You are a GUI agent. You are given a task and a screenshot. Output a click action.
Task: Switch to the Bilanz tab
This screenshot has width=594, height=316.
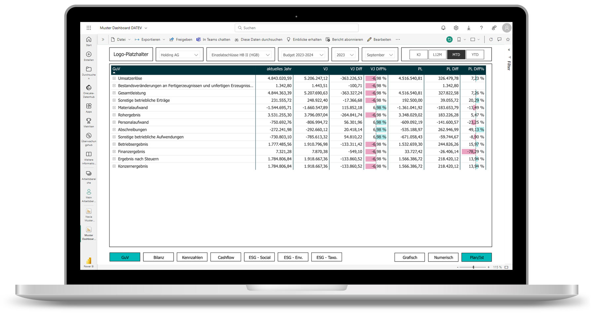[x=158, y=257]
